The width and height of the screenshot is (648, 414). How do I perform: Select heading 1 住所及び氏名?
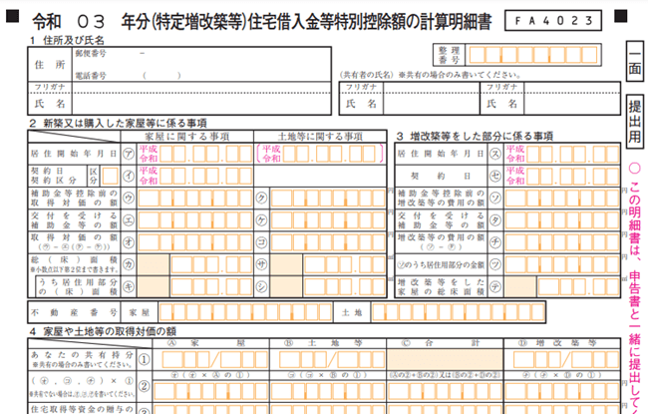67,40
